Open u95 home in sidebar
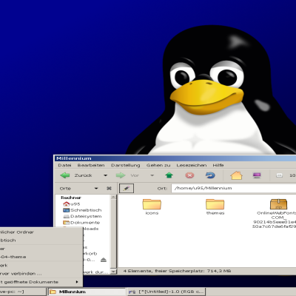This screenshot has height=296, width=296. [x=72, y=204]
